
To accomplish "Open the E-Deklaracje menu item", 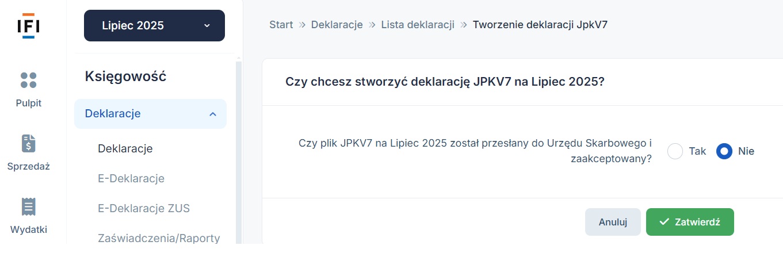I will (x=131, y=178).
